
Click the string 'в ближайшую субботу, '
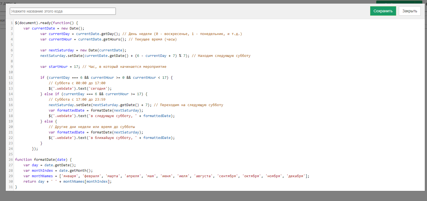(x=113, y=138)
